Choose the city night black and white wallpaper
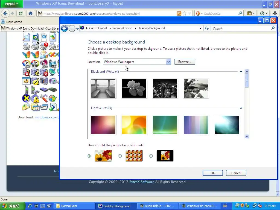This screenshot has height=210, width=280. [x=165, y=89]
